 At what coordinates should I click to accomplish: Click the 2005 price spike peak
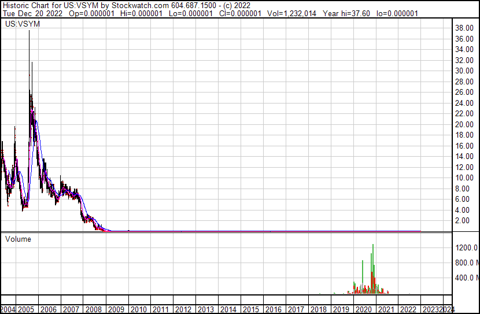point(29,32)
